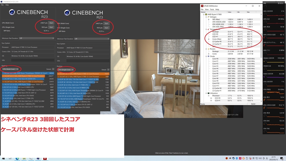Open the Cinebench File menu
The height and width of the screenshot is (161, 286).
[2, 5]
